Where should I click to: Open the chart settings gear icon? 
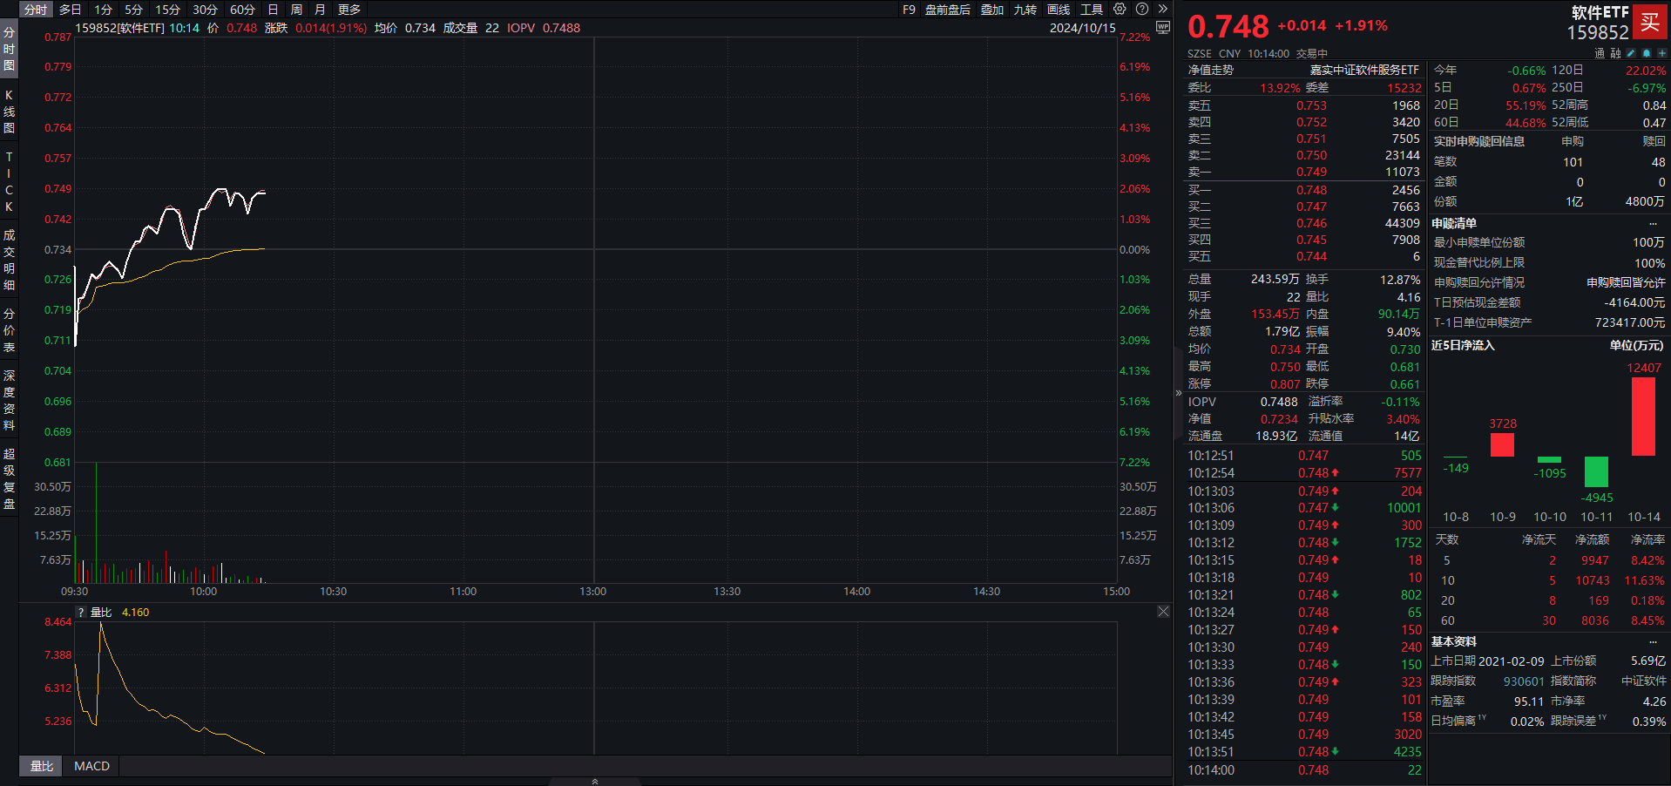coord(1120,9)
